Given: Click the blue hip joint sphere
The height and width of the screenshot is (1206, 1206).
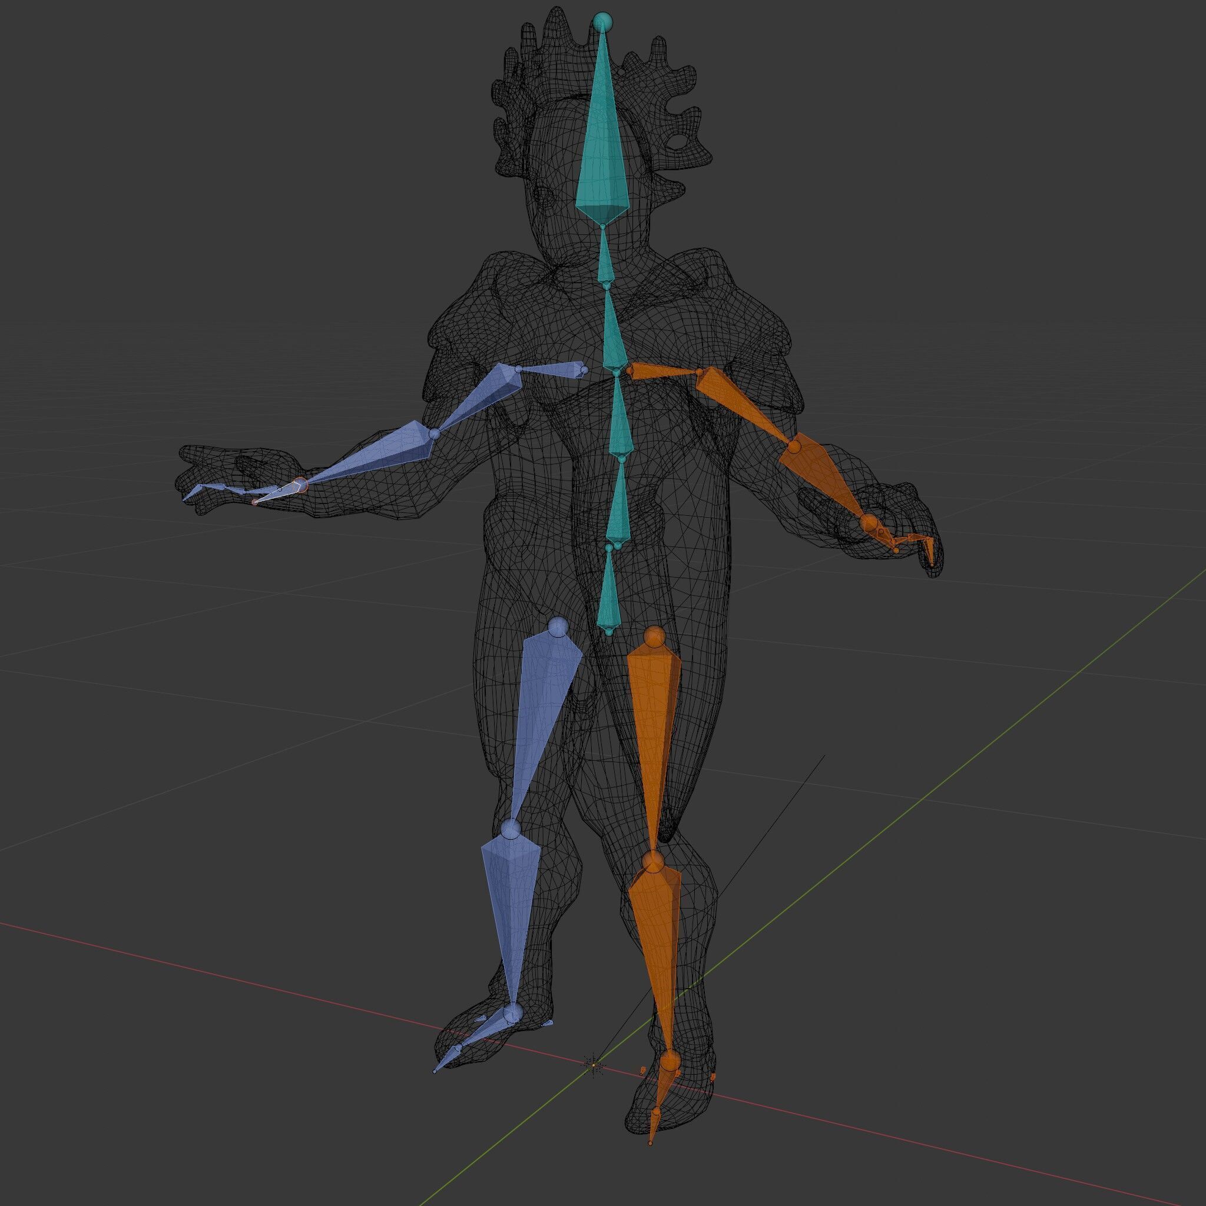Looking at the screenshot, I should (558, 625).
